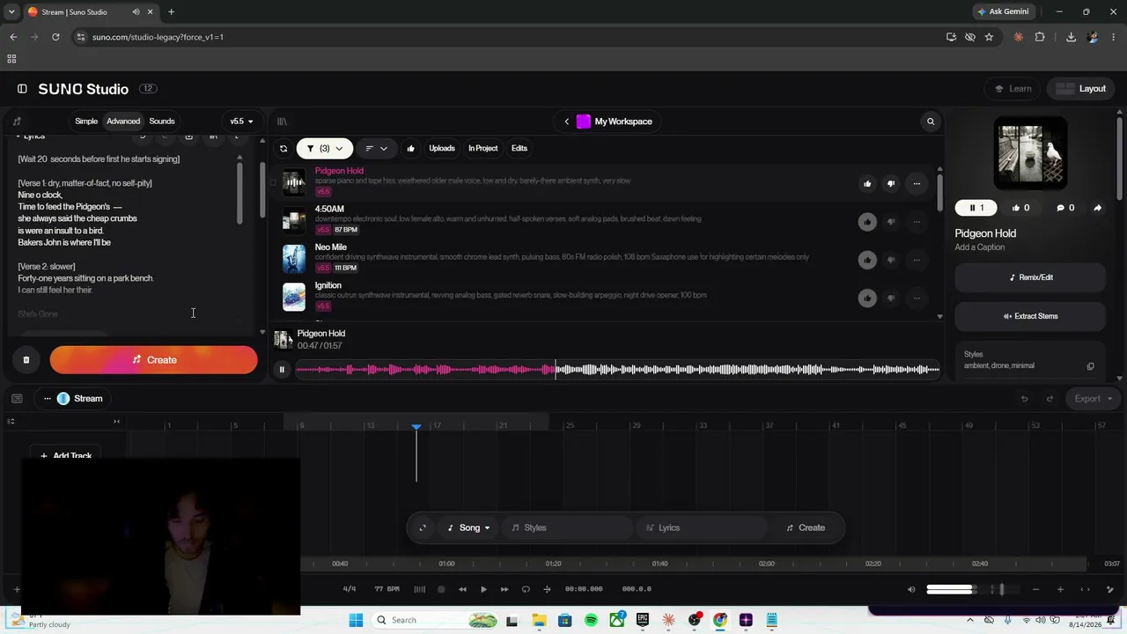Click the orange Create button
Screen dimensions: 1127x634
tap(154, 360)
